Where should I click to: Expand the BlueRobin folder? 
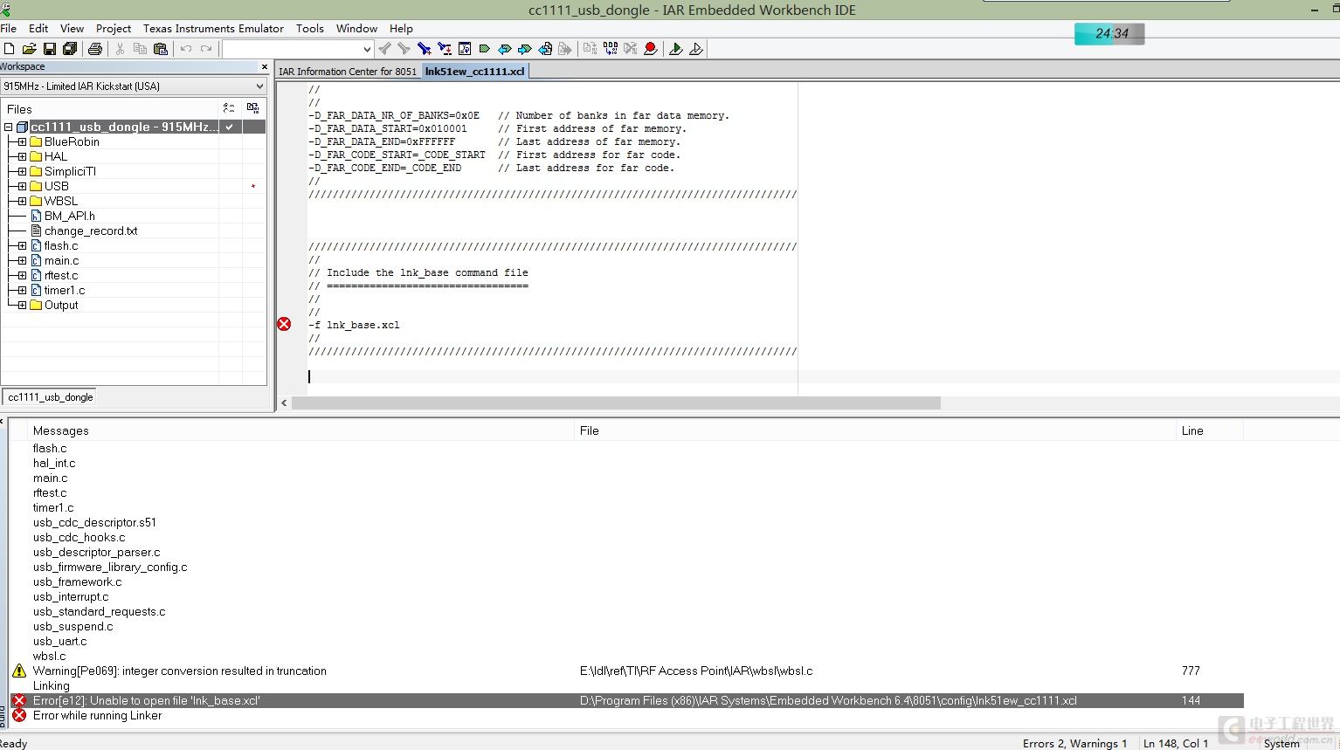pyautogui.click(x=22, y=141)
